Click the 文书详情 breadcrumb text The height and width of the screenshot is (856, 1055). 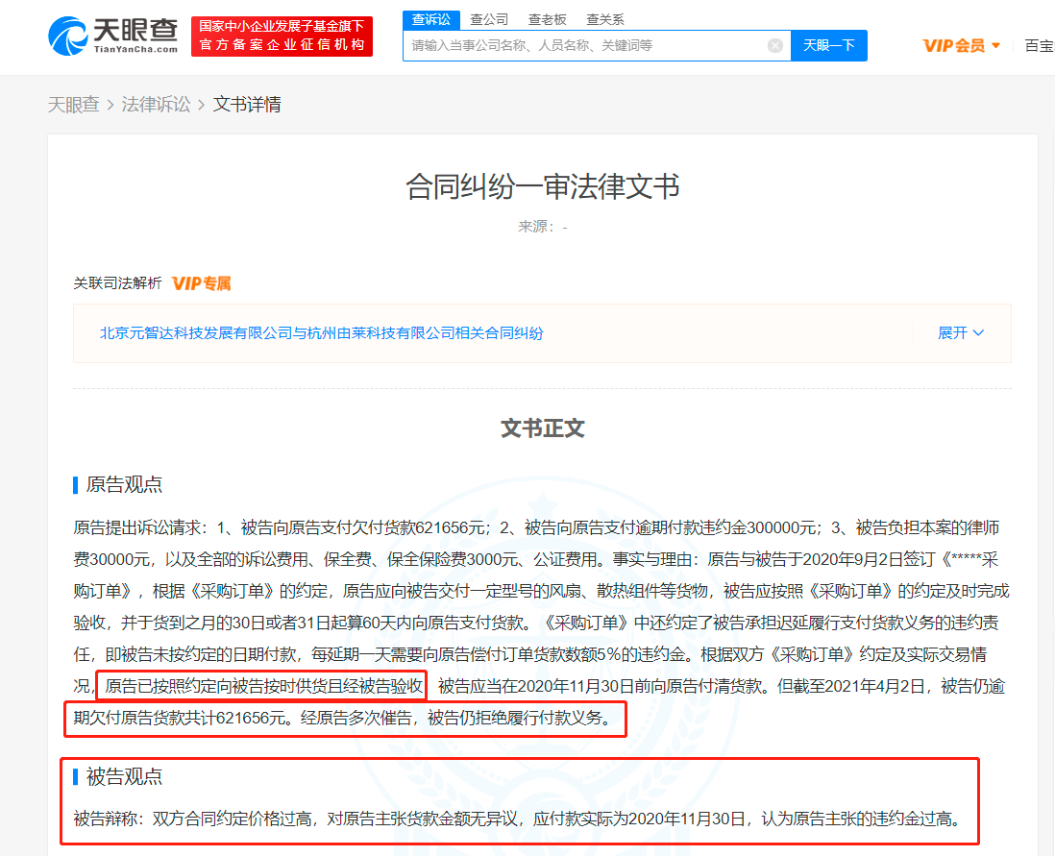[x=247, y=105]
